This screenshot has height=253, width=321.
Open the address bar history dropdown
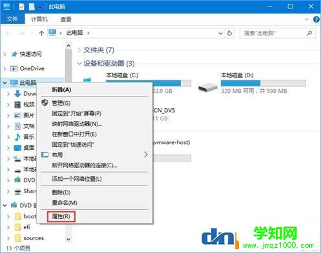pyautogui.click(x=220, y=33)
